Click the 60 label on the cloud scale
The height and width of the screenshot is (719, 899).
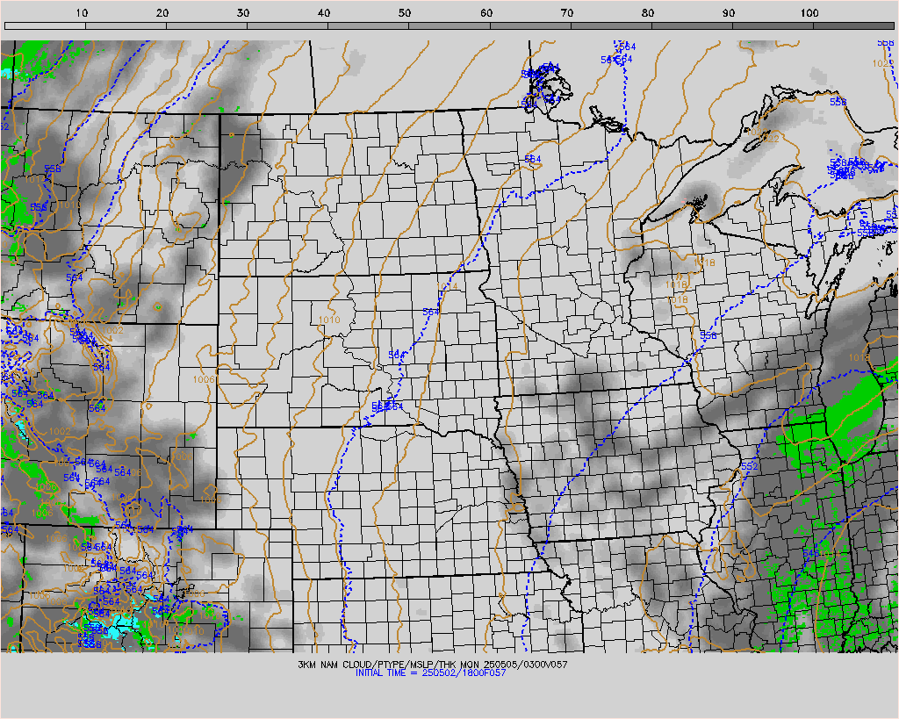[x=486, y=13]
